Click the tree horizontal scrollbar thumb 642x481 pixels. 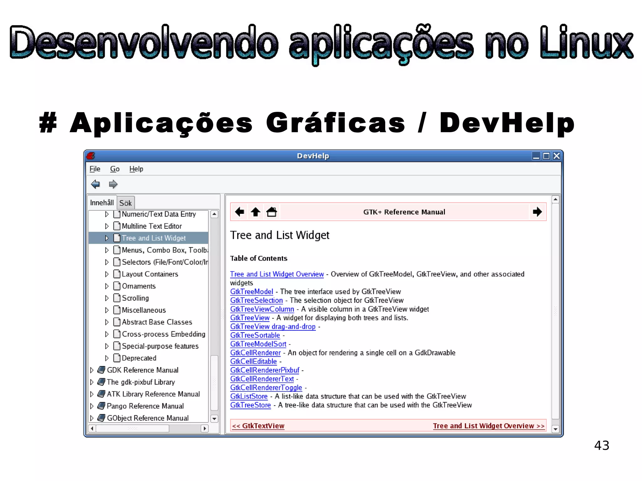tap(133, 428)
